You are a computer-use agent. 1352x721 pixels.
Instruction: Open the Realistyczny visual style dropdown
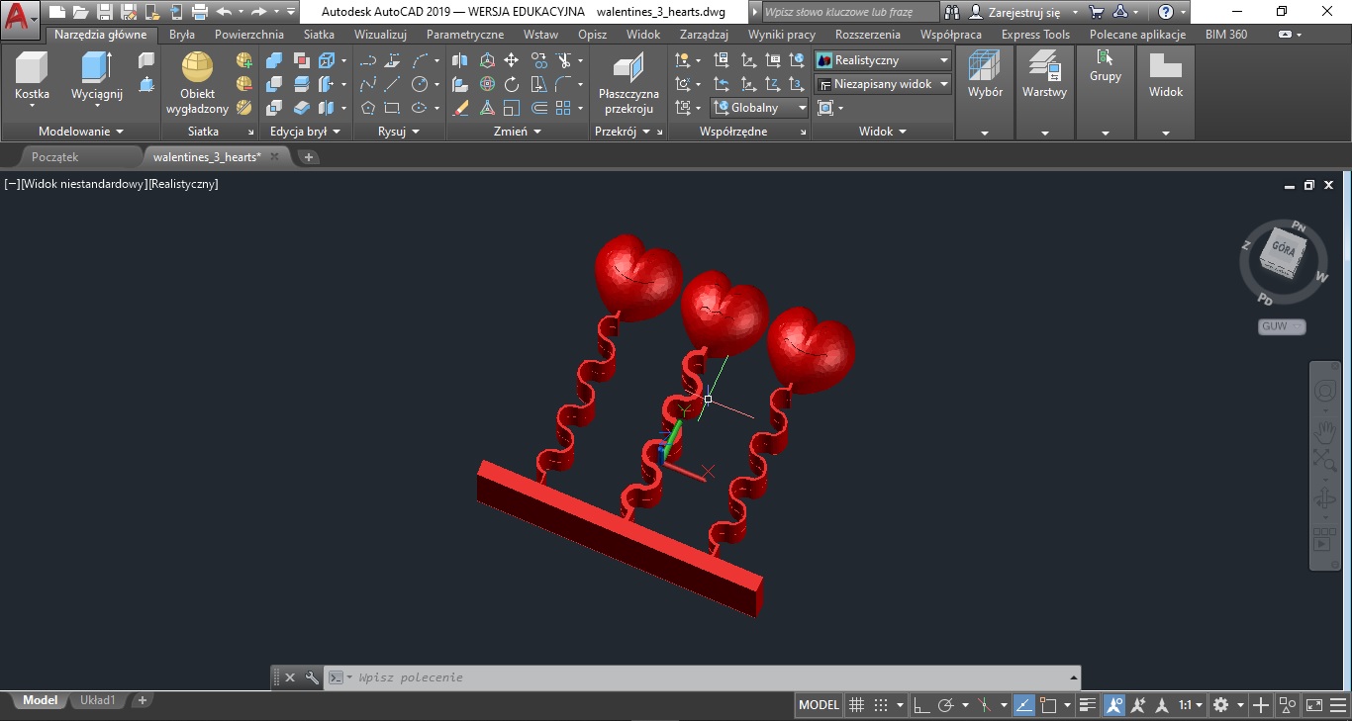click(x=883, y=60)
